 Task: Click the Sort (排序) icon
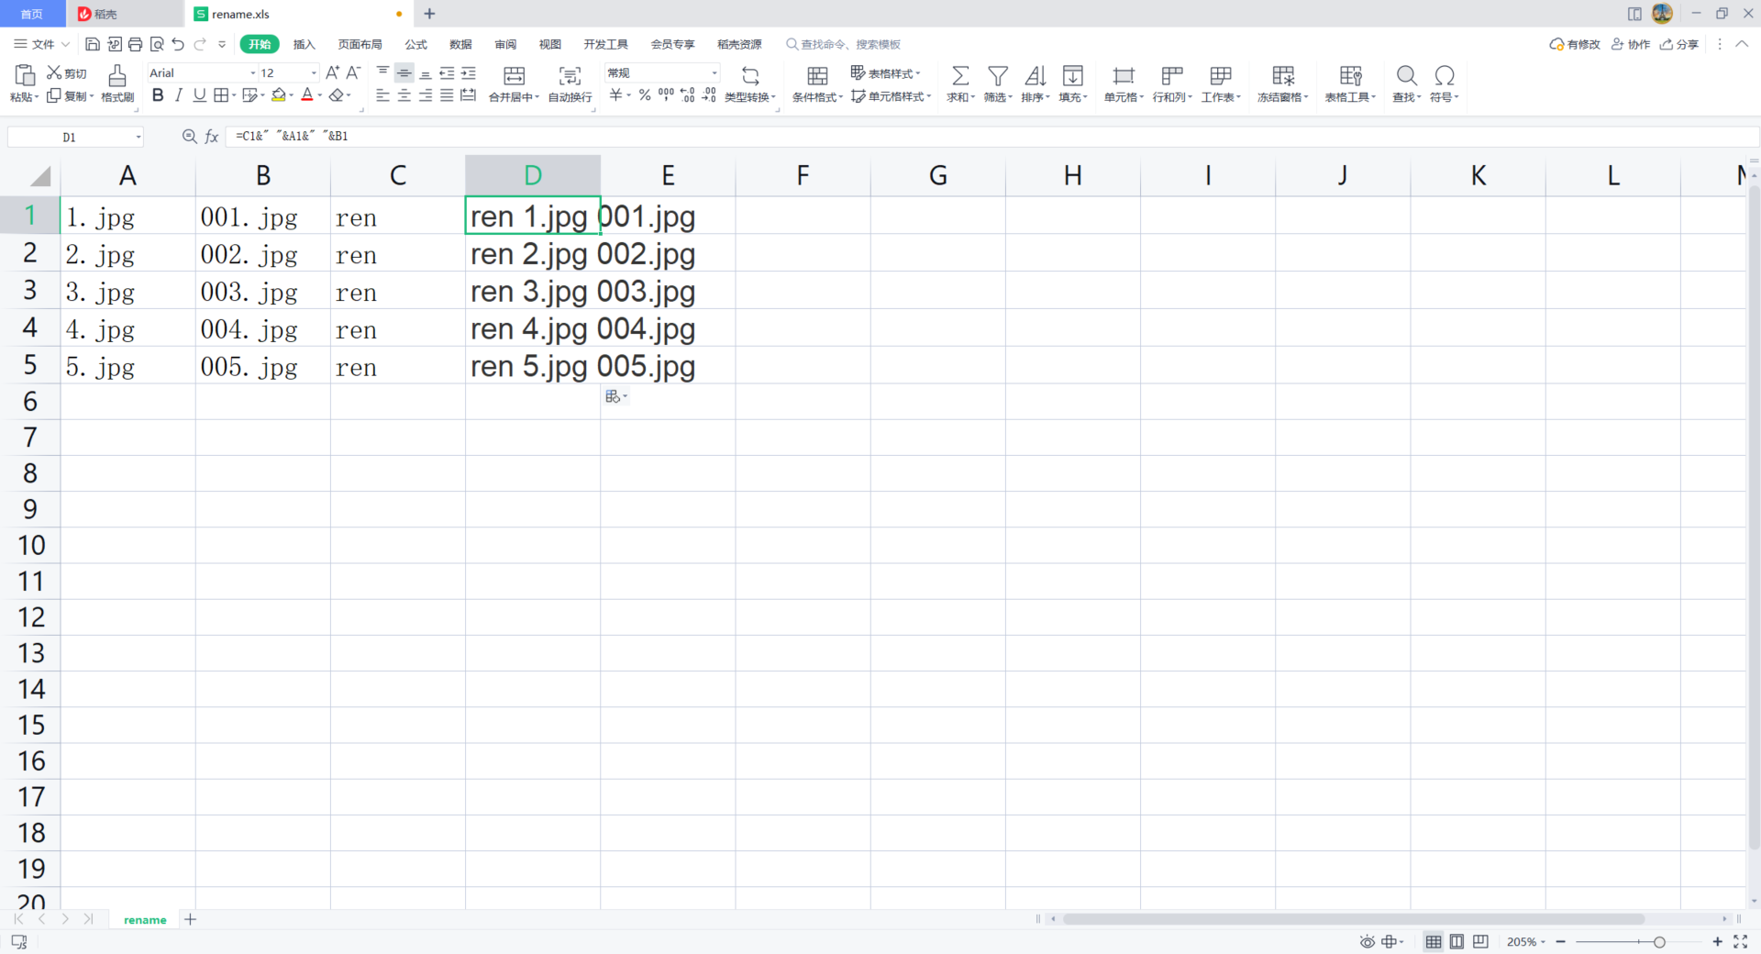pyautogui.click(x=1036, y=75)
